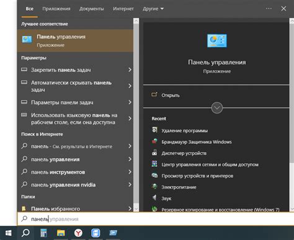294x240 pixels.
Task: Open the Другие dropdown filter
Action: pyautogui.click(x=153, y=9)
